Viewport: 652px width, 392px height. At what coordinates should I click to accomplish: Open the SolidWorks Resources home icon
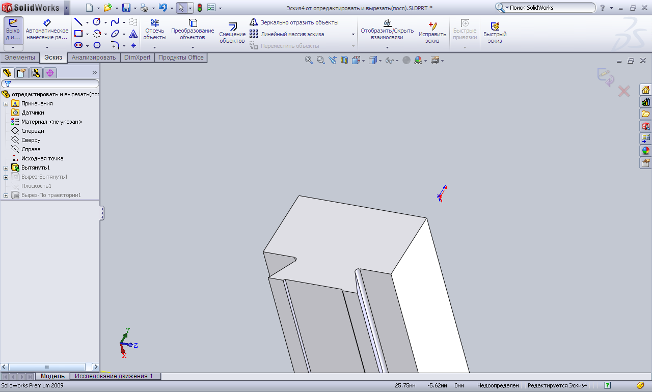point(645,90)
